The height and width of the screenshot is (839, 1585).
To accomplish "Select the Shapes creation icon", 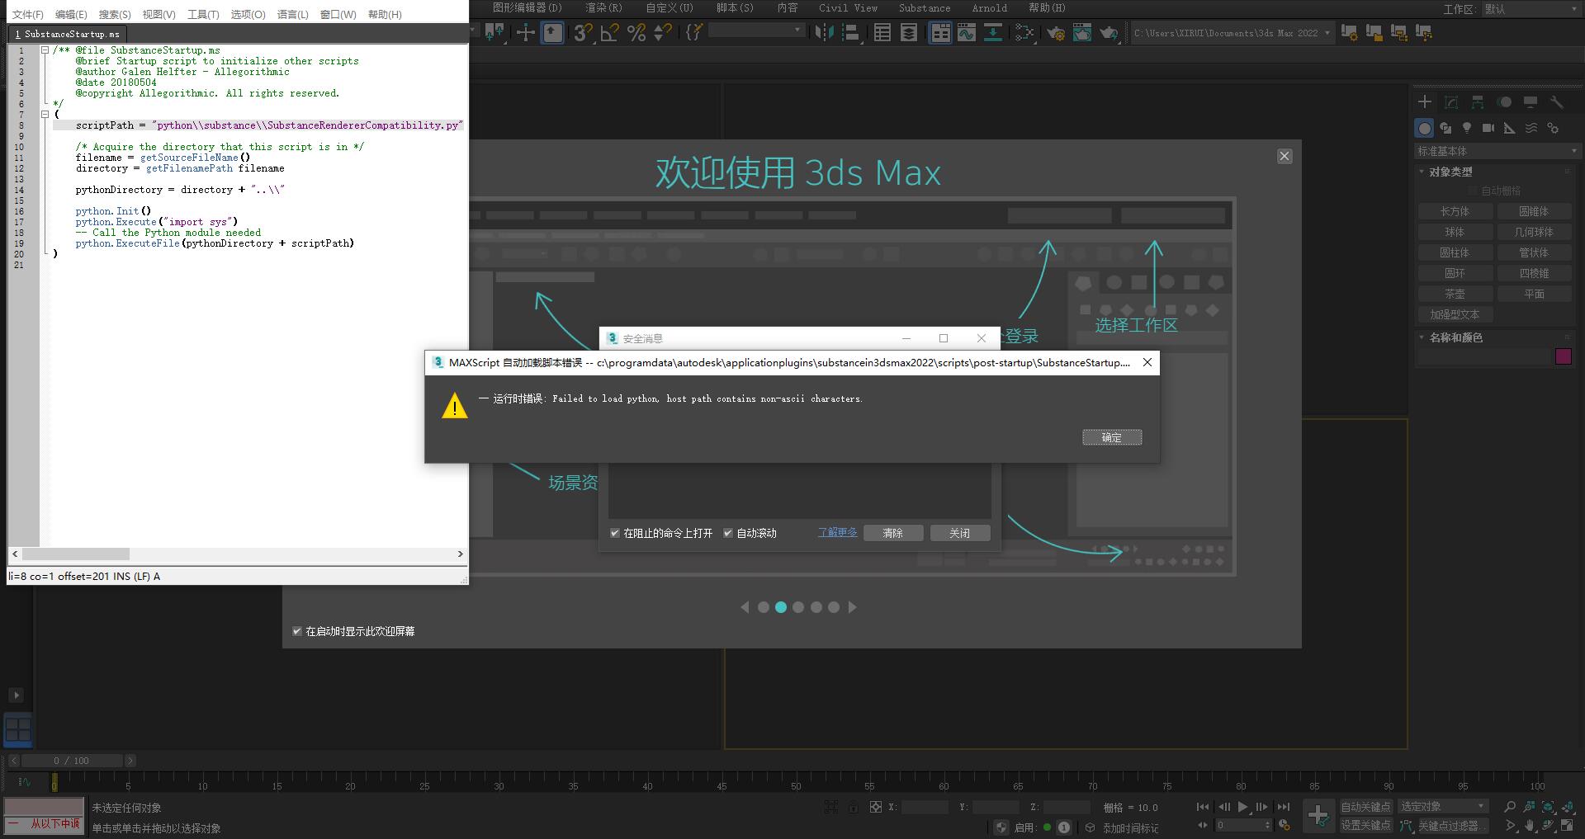I will (x=1445, y=128).
